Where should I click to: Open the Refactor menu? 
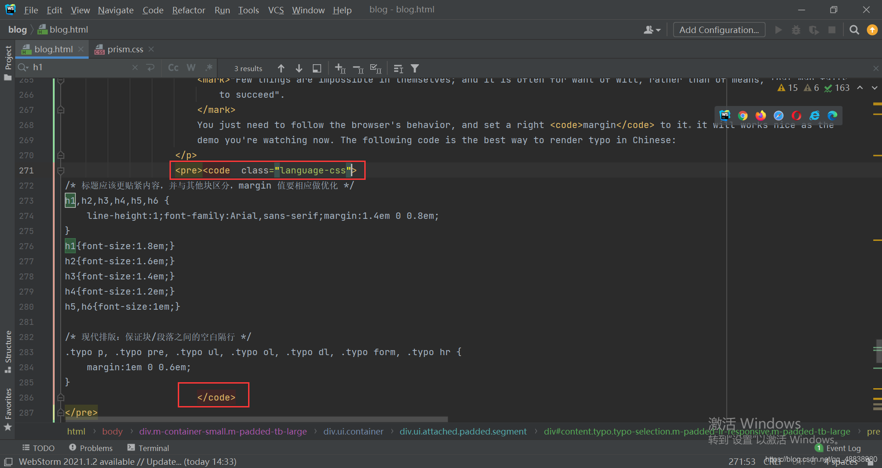[x=188, y=10]
